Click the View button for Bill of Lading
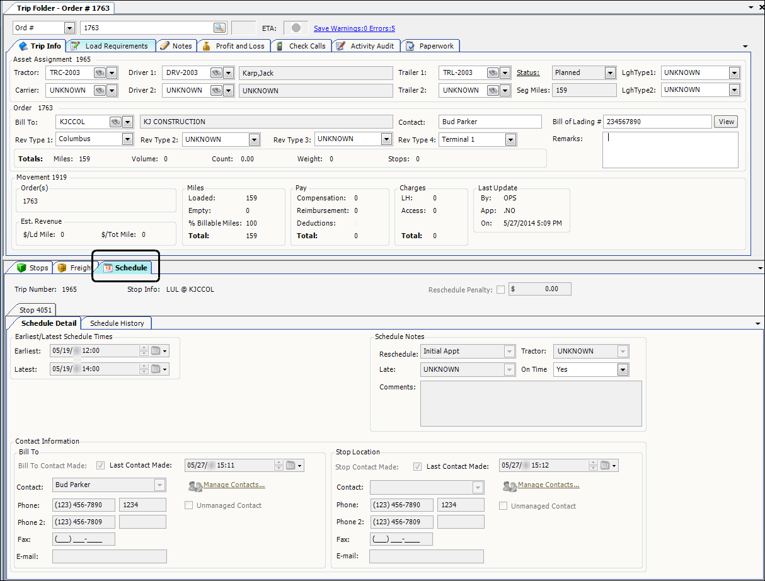 click(726, 122)
